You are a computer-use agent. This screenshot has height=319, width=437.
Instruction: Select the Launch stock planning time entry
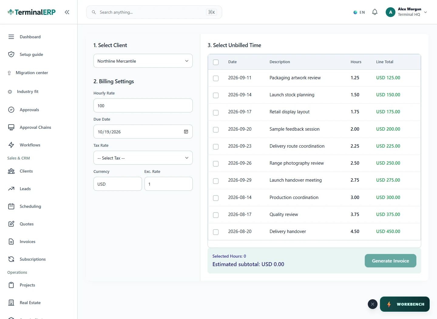pos(216,95)
